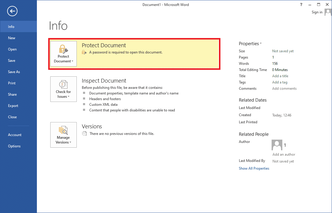
Task: Click the author profile picture
Action: (277, 145)
